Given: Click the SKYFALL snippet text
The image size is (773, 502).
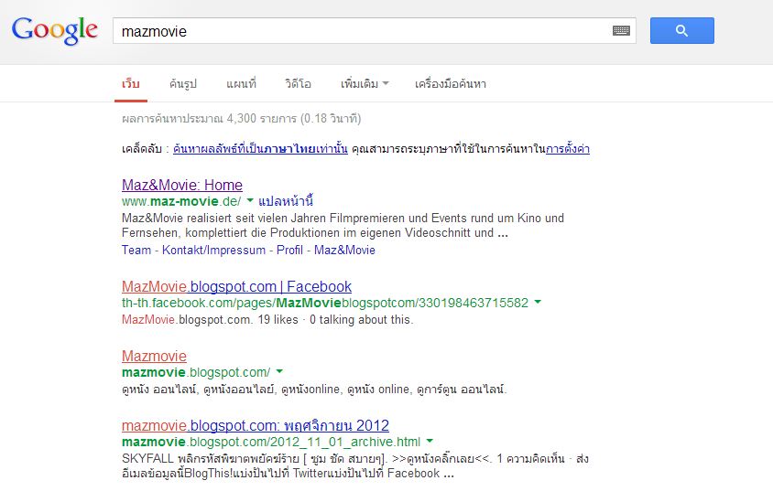Looking at the screenshot, I should [x=354, y=466].
